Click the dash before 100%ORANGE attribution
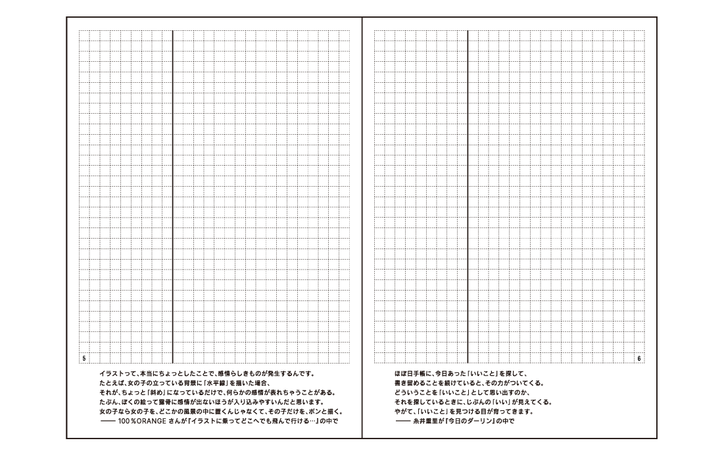Image resolution: width=724 pixels, height=474 pixels. click(107, 421)
